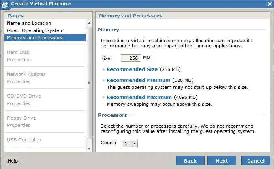
Task: Click the text '(4096 MB)'
Action: (x=186, y=97)
